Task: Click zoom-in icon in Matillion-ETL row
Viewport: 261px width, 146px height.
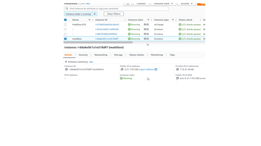Action: (145, 25)
